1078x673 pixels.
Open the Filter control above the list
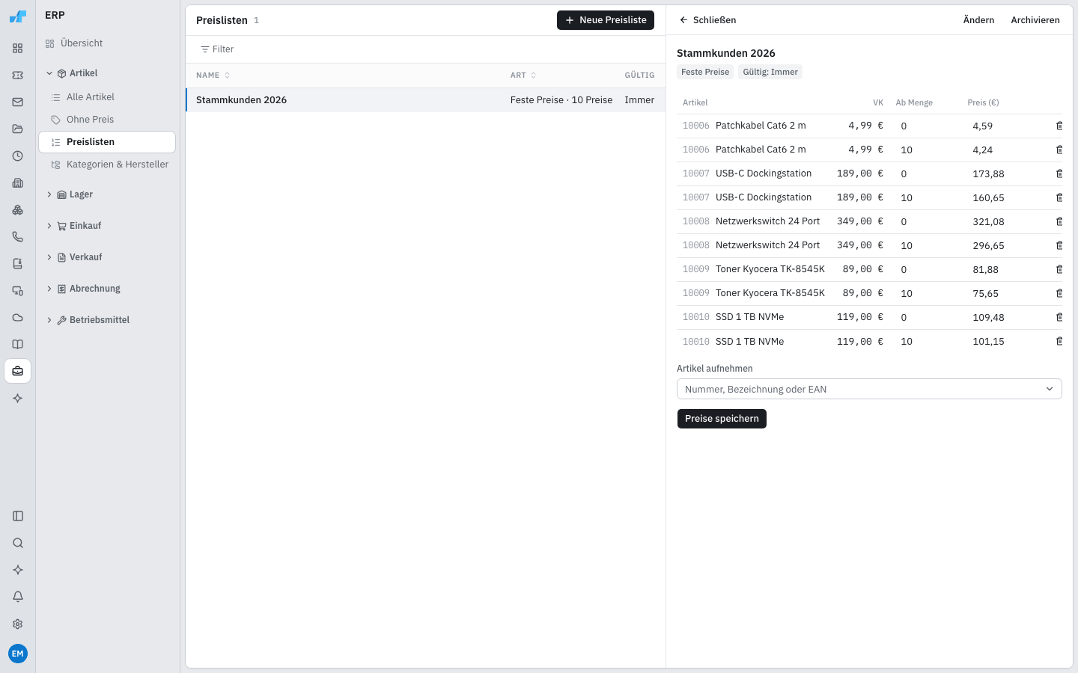click(217, 49)
